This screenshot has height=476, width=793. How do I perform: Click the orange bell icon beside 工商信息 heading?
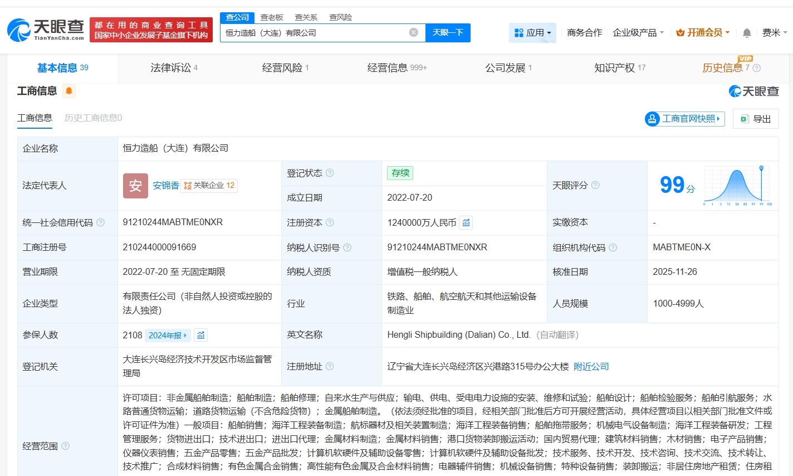click(68, 91)
